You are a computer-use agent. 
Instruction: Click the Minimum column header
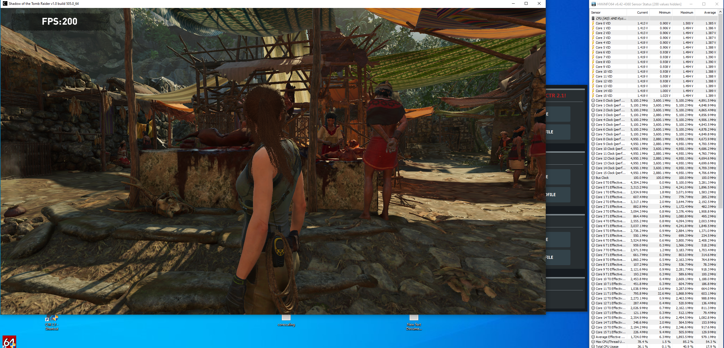(x=661, y=12)
